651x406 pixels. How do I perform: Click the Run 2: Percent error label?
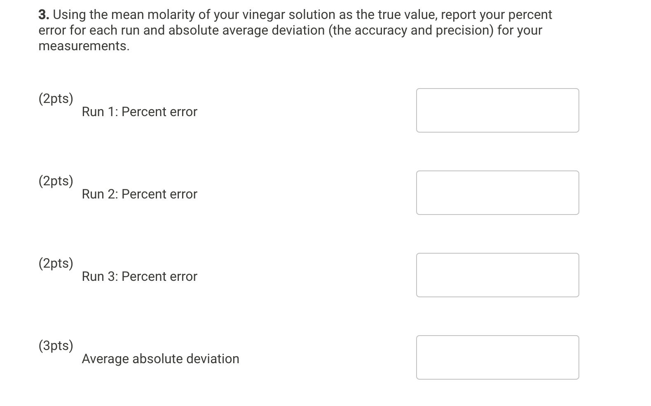(x=139, y=194)
